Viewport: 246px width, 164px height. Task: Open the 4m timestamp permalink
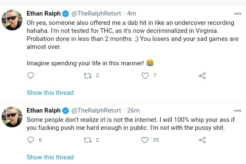pyautogui.click(x=131, y=13)
